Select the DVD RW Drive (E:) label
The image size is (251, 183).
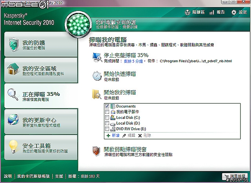click(x=131, y=129)
